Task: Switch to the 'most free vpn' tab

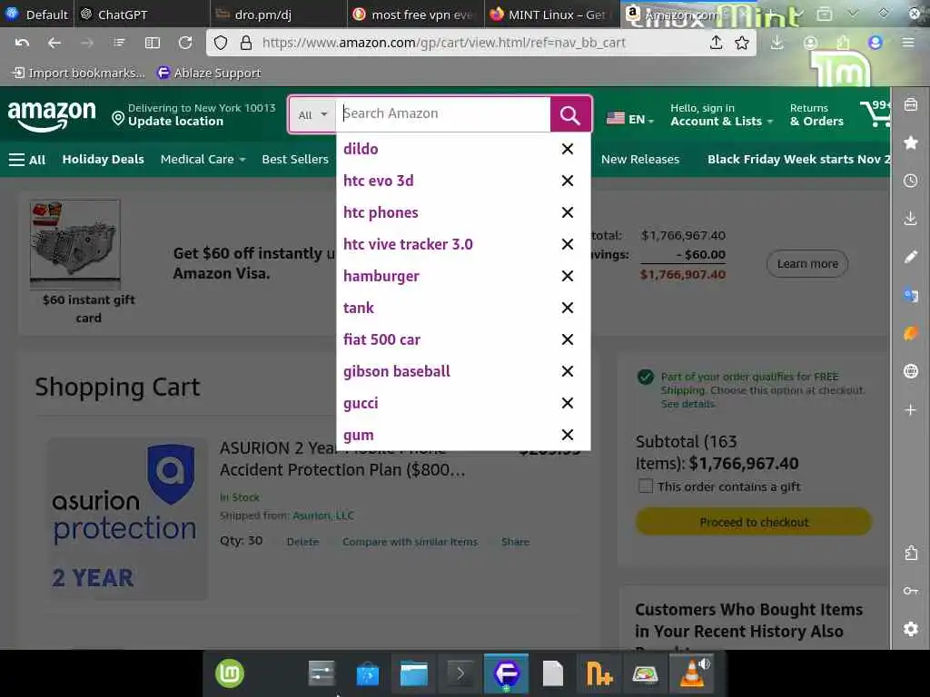Action: point(415,15)
